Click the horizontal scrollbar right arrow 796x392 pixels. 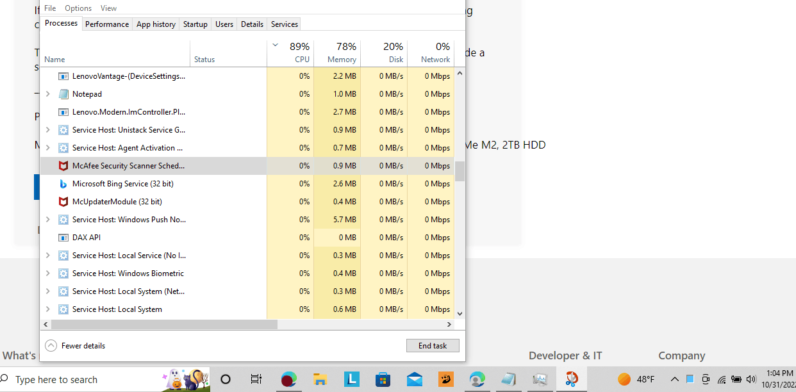tap(449, 325)
